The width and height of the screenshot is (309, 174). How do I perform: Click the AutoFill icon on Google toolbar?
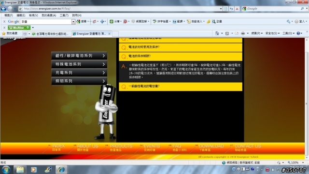[x=189, y=21]
